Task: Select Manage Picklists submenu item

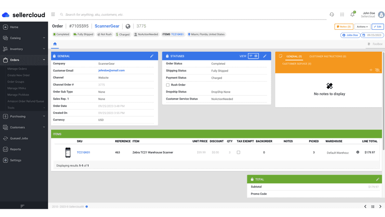Action: [x=18, y=95]
